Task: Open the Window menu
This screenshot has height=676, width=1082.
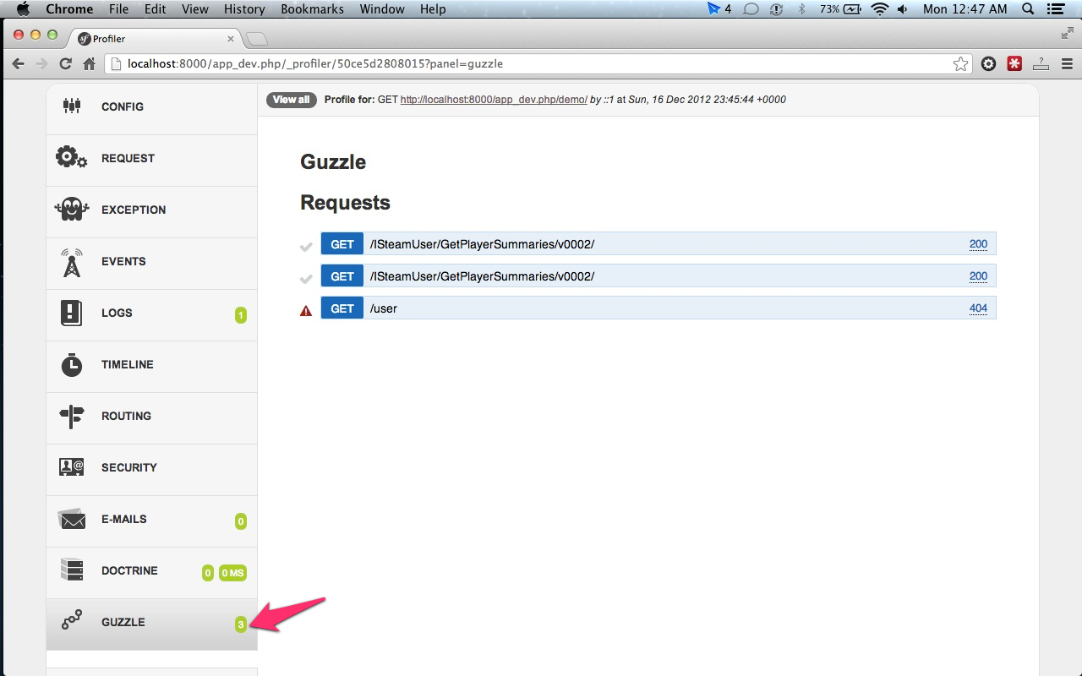Action: [x=382, y=9]
